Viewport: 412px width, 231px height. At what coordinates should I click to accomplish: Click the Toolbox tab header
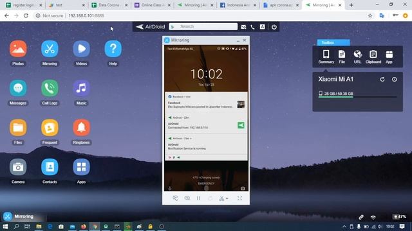[333, 42]
